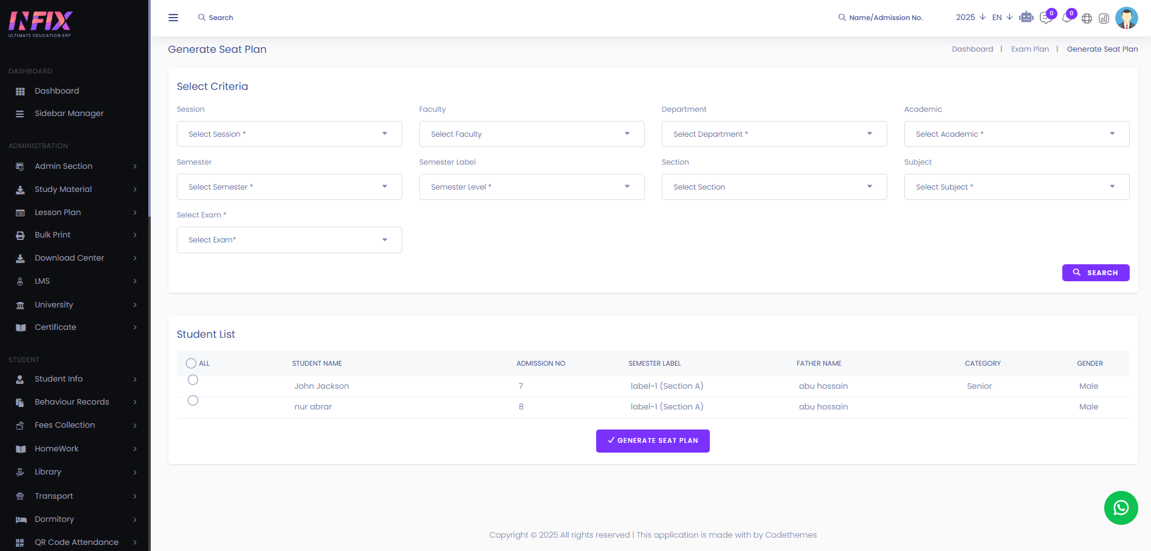
Task: Click the Generate Seat Plan breadcrumb
Action: [1102, 49]
